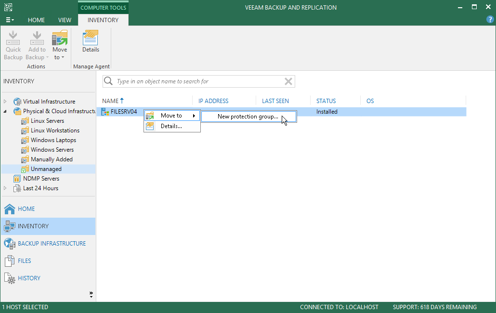The image size is (496, 313).
Task: Click the FILES documents icon
Action: coord(10,261)
